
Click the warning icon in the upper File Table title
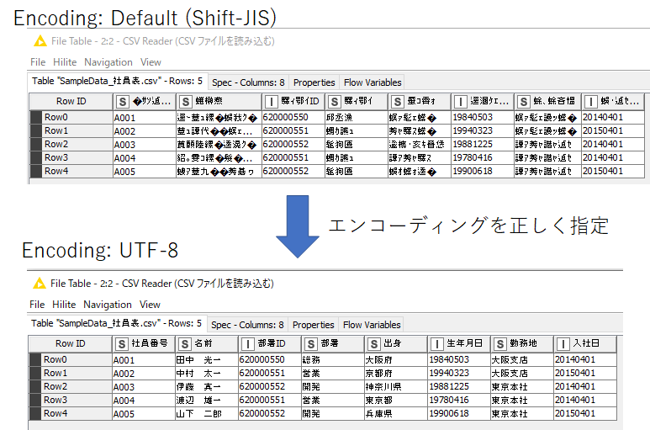coord(40,41)
